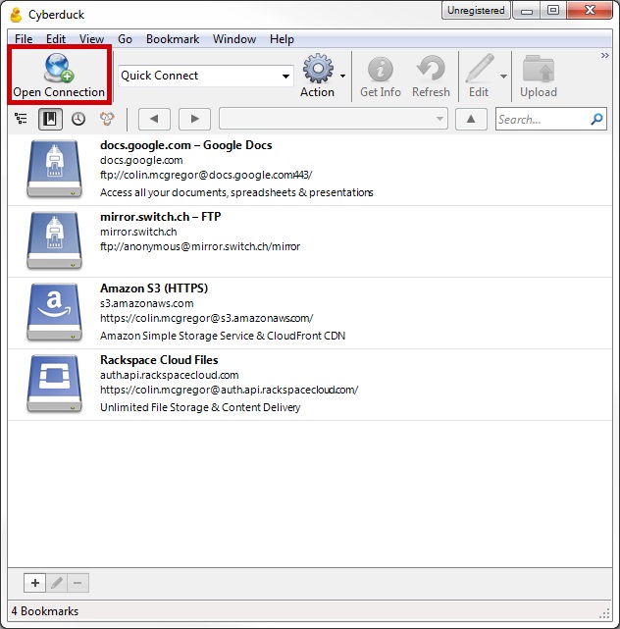Toggle the Bookmarks view button
This screenshot has height=629, width=620.
point(50,120)
